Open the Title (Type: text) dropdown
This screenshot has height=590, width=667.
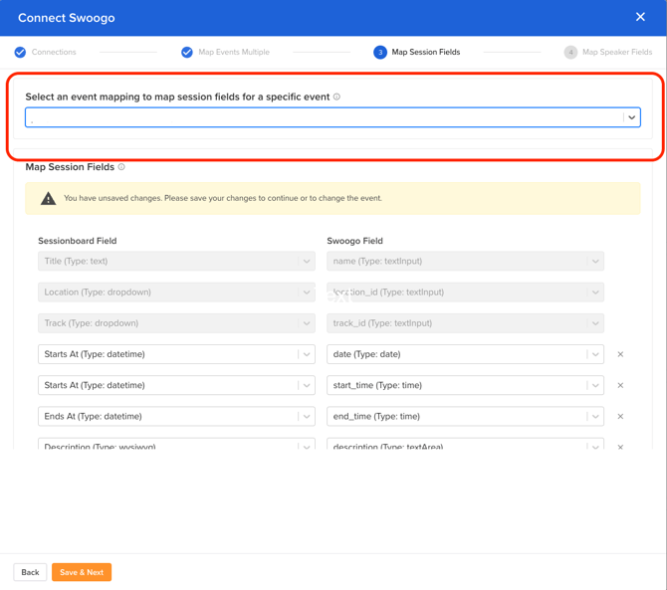[176, 261]
